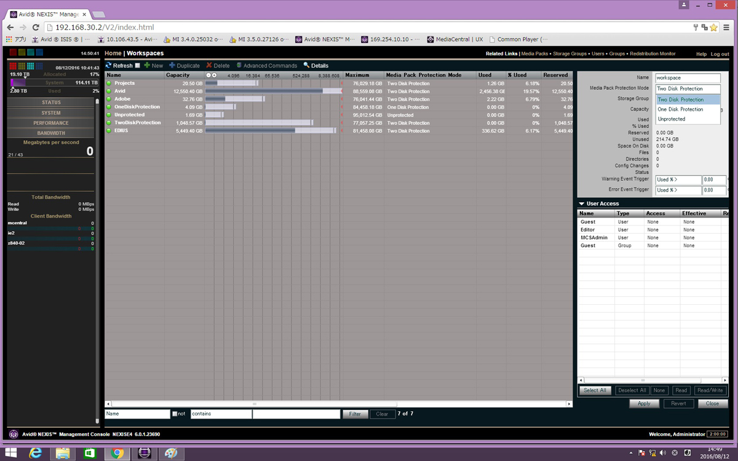Open the Warning Event Trigger 'Used %' dropdown

click(678, 180)
